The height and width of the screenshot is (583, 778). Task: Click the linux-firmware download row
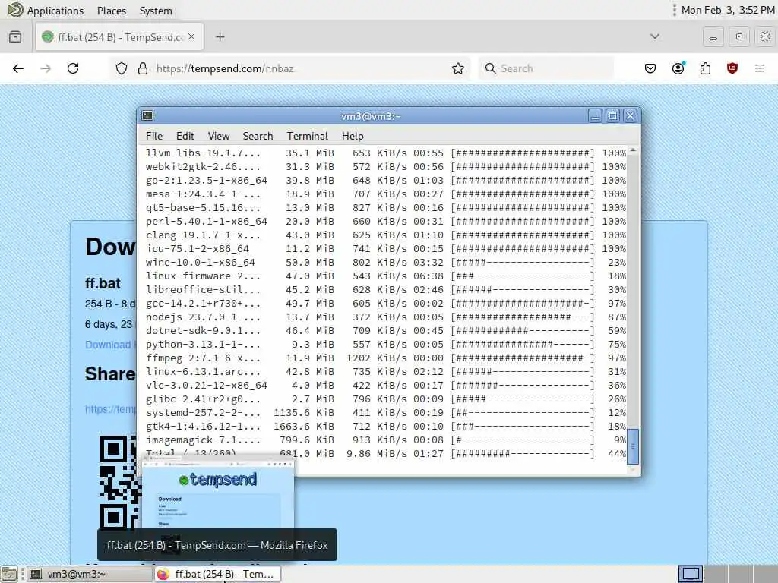(x=385, y=276)
